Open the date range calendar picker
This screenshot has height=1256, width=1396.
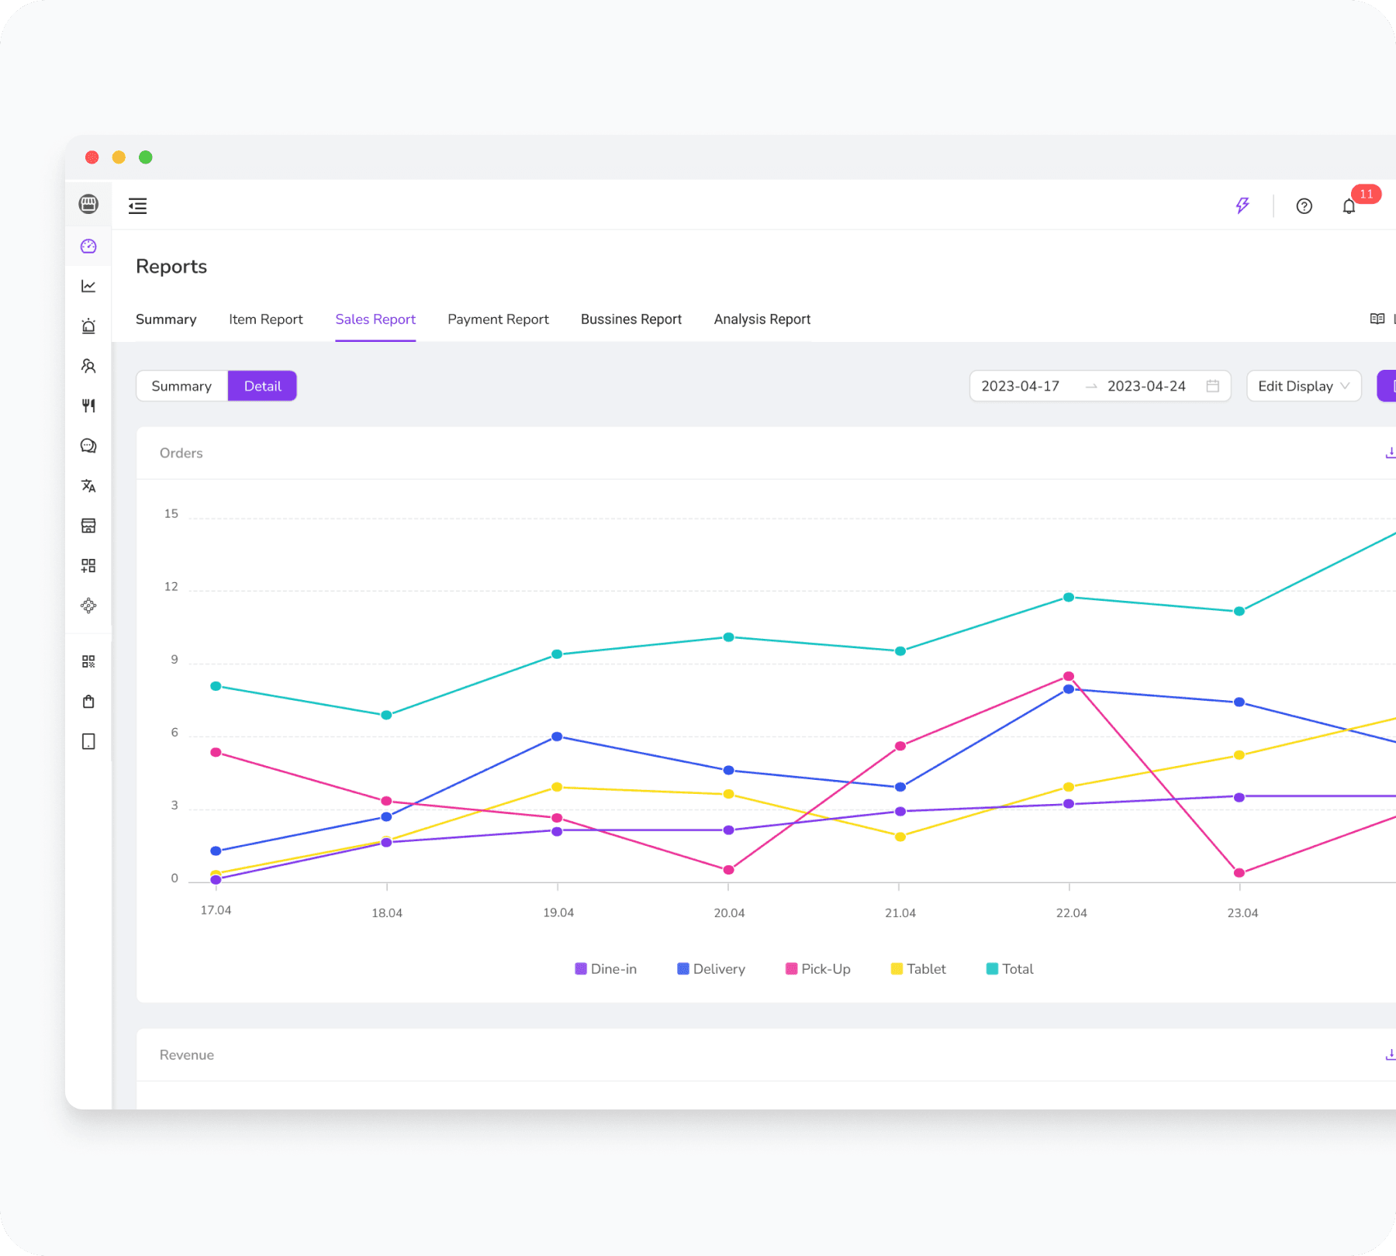tap(1213, 386)
